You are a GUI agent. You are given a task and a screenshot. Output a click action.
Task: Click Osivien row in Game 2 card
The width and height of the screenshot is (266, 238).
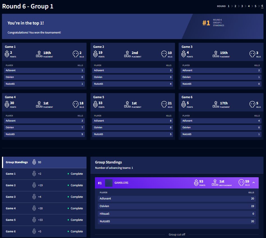(133, 77)
